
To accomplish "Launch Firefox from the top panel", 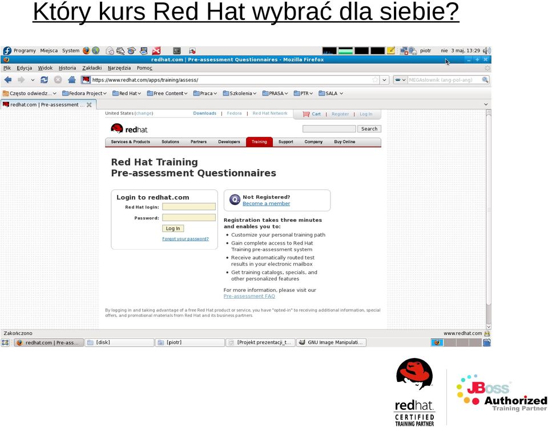I will tap(86, 51).
